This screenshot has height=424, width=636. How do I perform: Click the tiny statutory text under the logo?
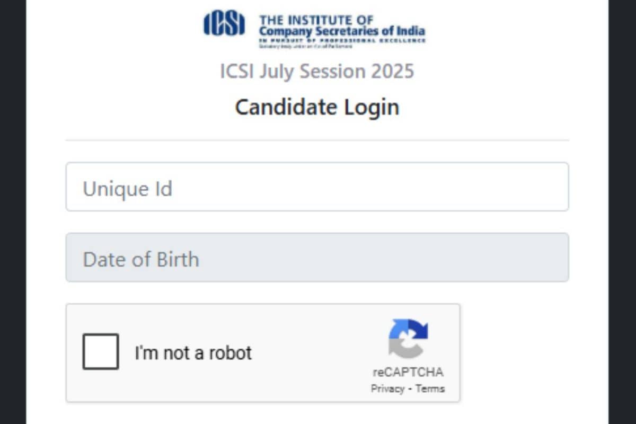click(x=305, y=47)
